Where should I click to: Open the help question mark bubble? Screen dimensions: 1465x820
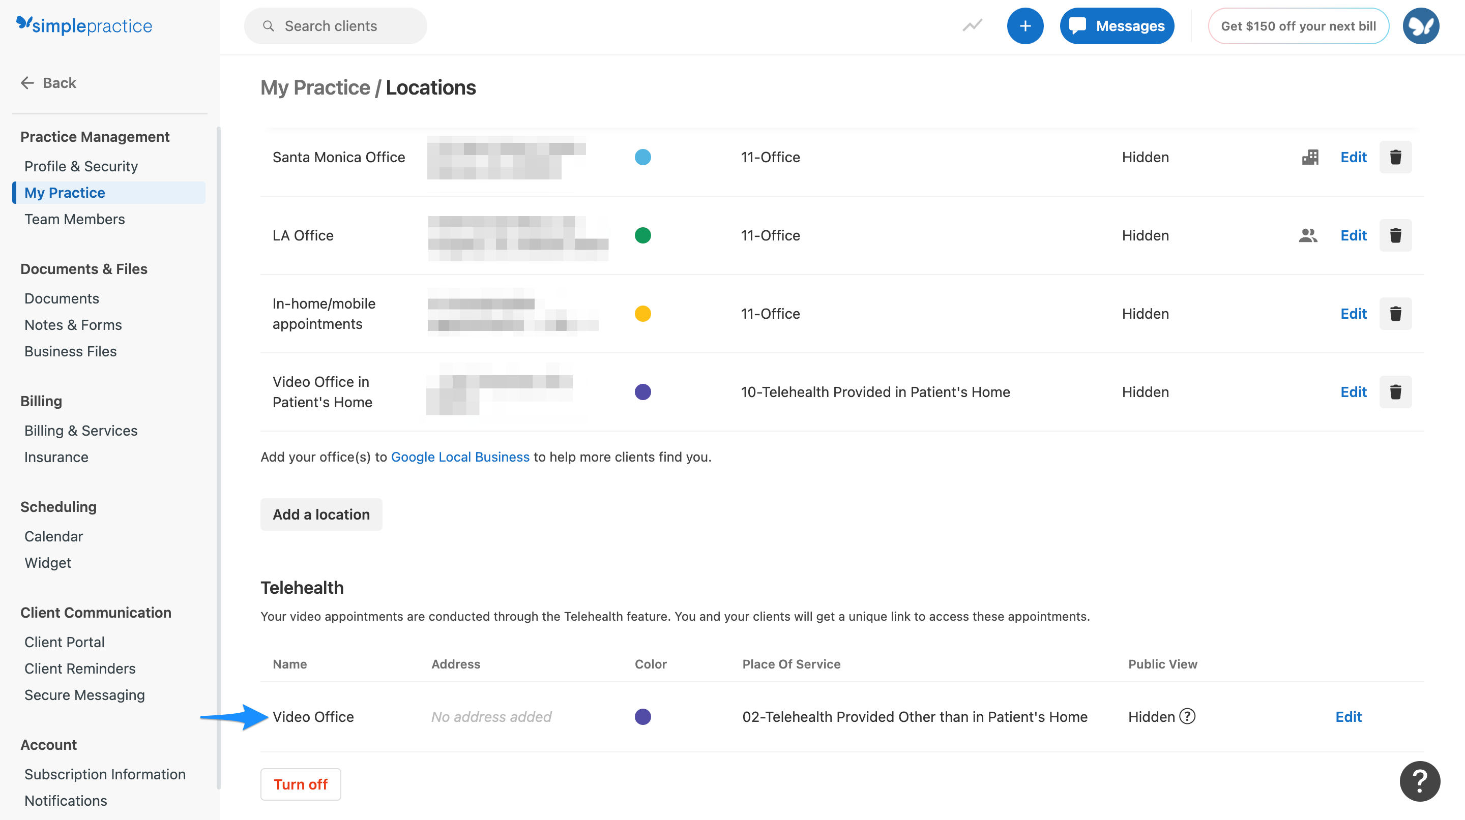coord(1420,781)
